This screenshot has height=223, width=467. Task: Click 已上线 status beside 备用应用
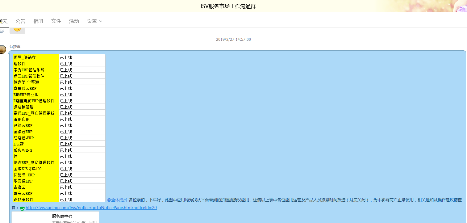coord(82,119)
